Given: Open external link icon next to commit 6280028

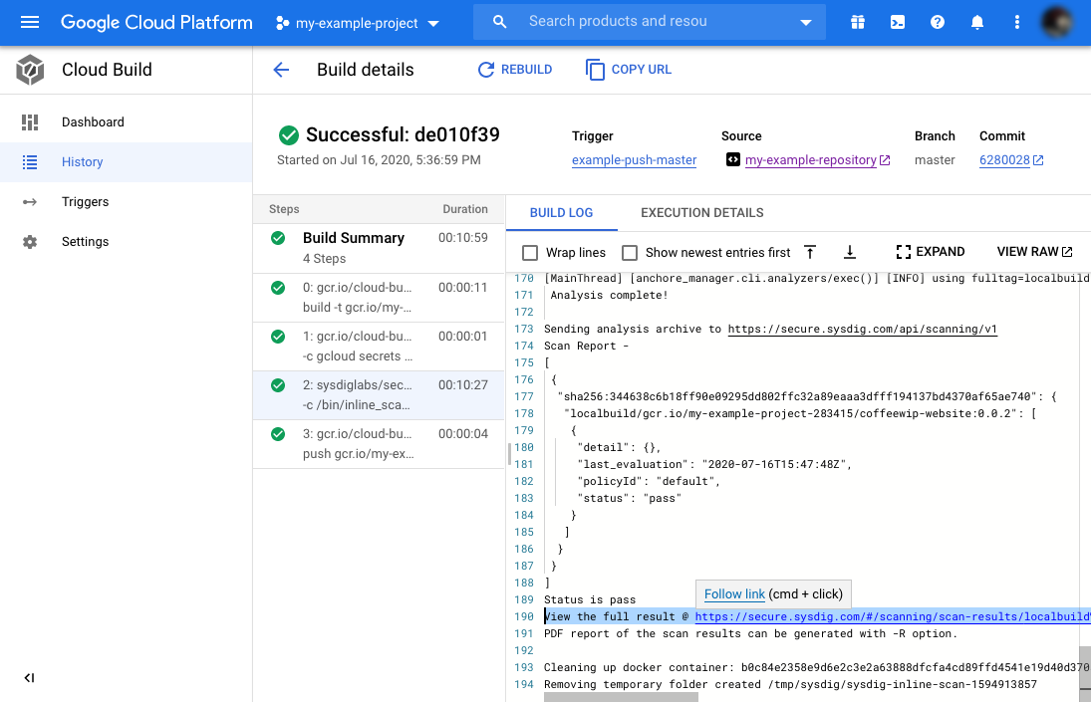Looking at the screenshot, I should coord(1038,160).
